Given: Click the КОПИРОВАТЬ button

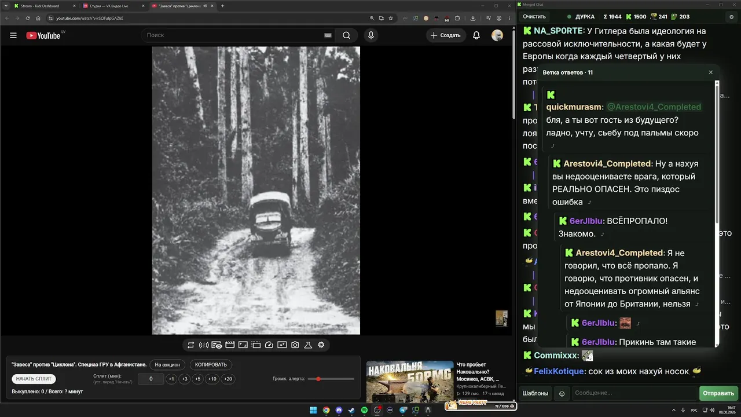Looking at the screenshot, I should 211,365.
